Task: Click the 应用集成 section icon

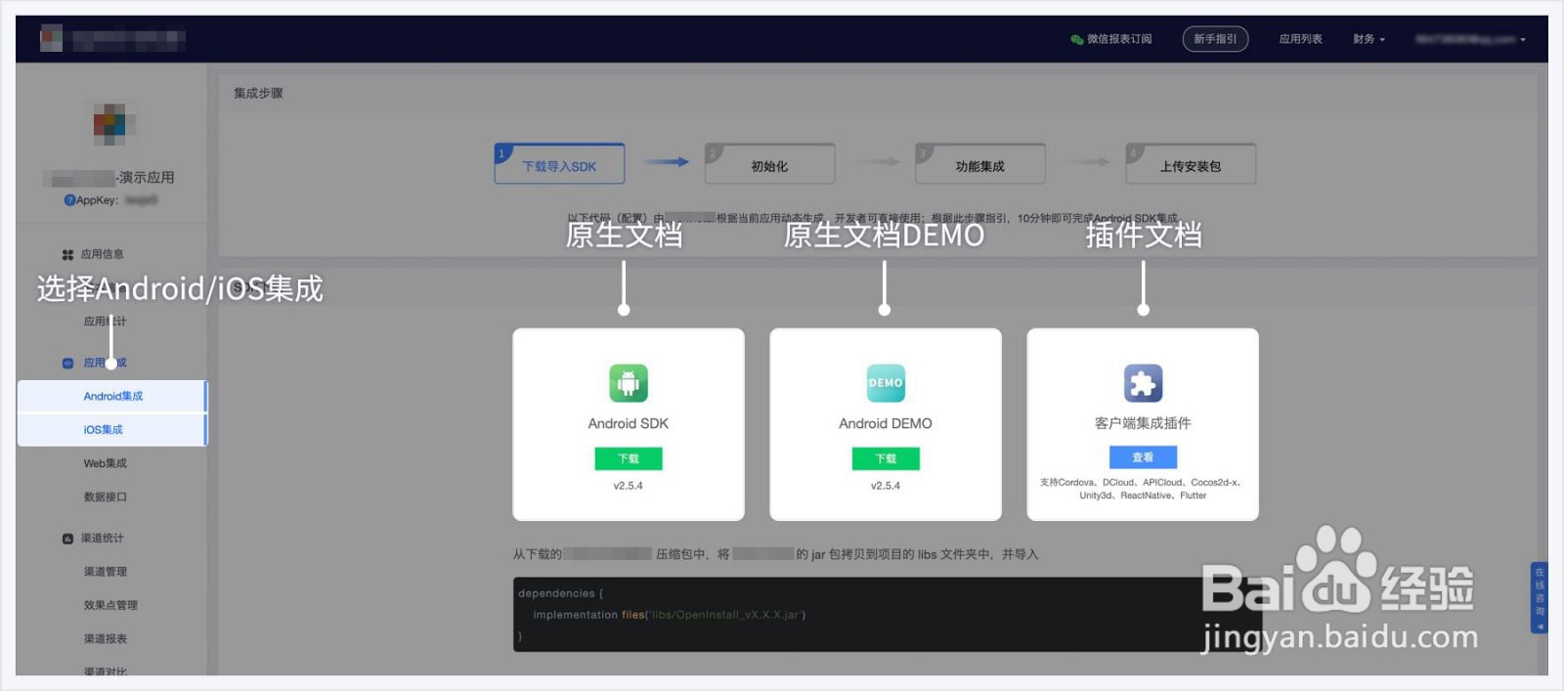Action: pos(67,363)
